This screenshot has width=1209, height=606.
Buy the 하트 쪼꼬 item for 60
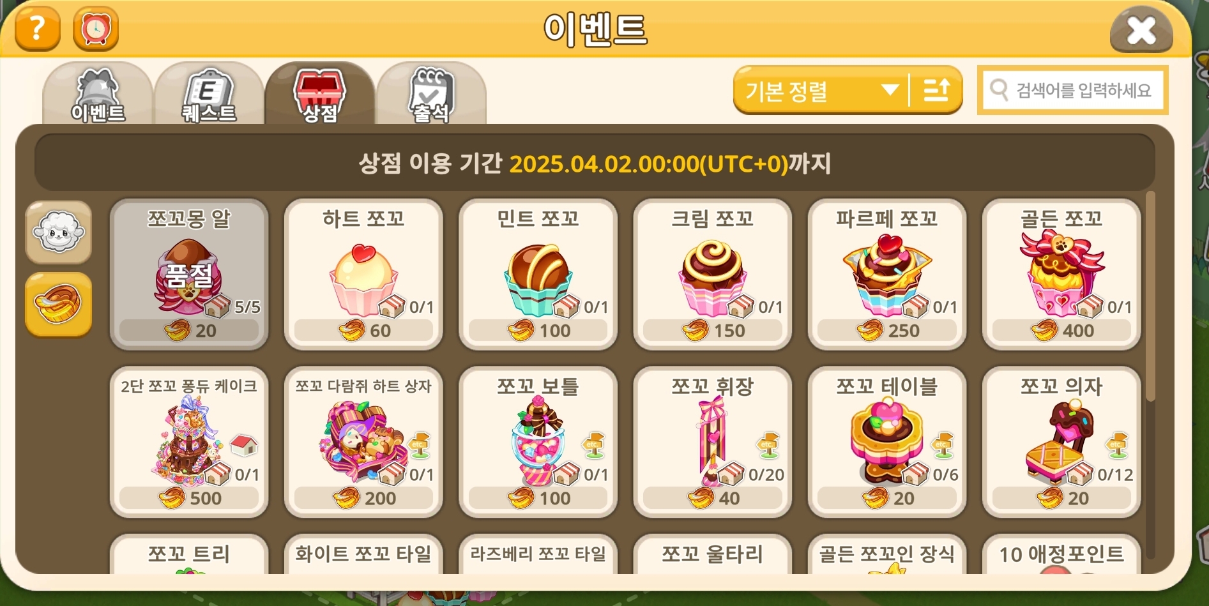point(363,275)
